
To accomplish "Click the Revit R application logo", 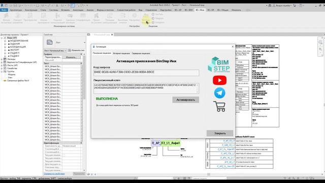I will [x=2, y=6].
